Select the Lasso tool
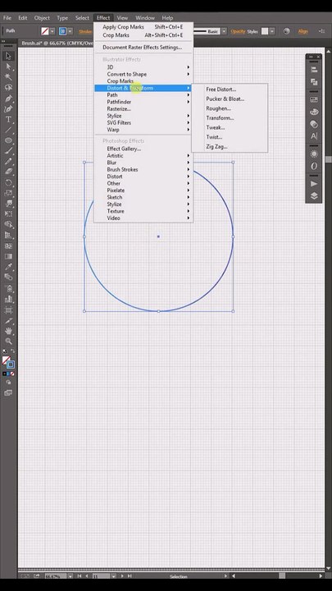332x591 pixels. 8,88
